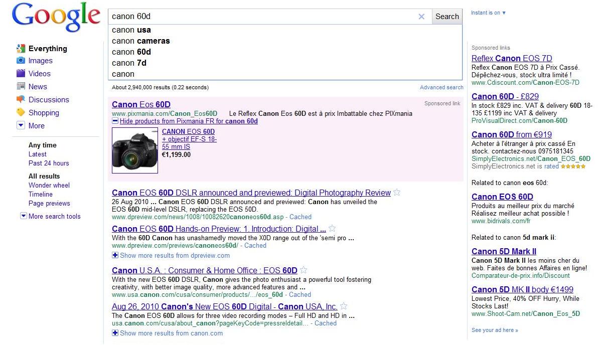Screen dimensions: 598x346
Task: Open the Cached link for the dpreview news result
Action: pyautogui.click(x=301, y=217)
